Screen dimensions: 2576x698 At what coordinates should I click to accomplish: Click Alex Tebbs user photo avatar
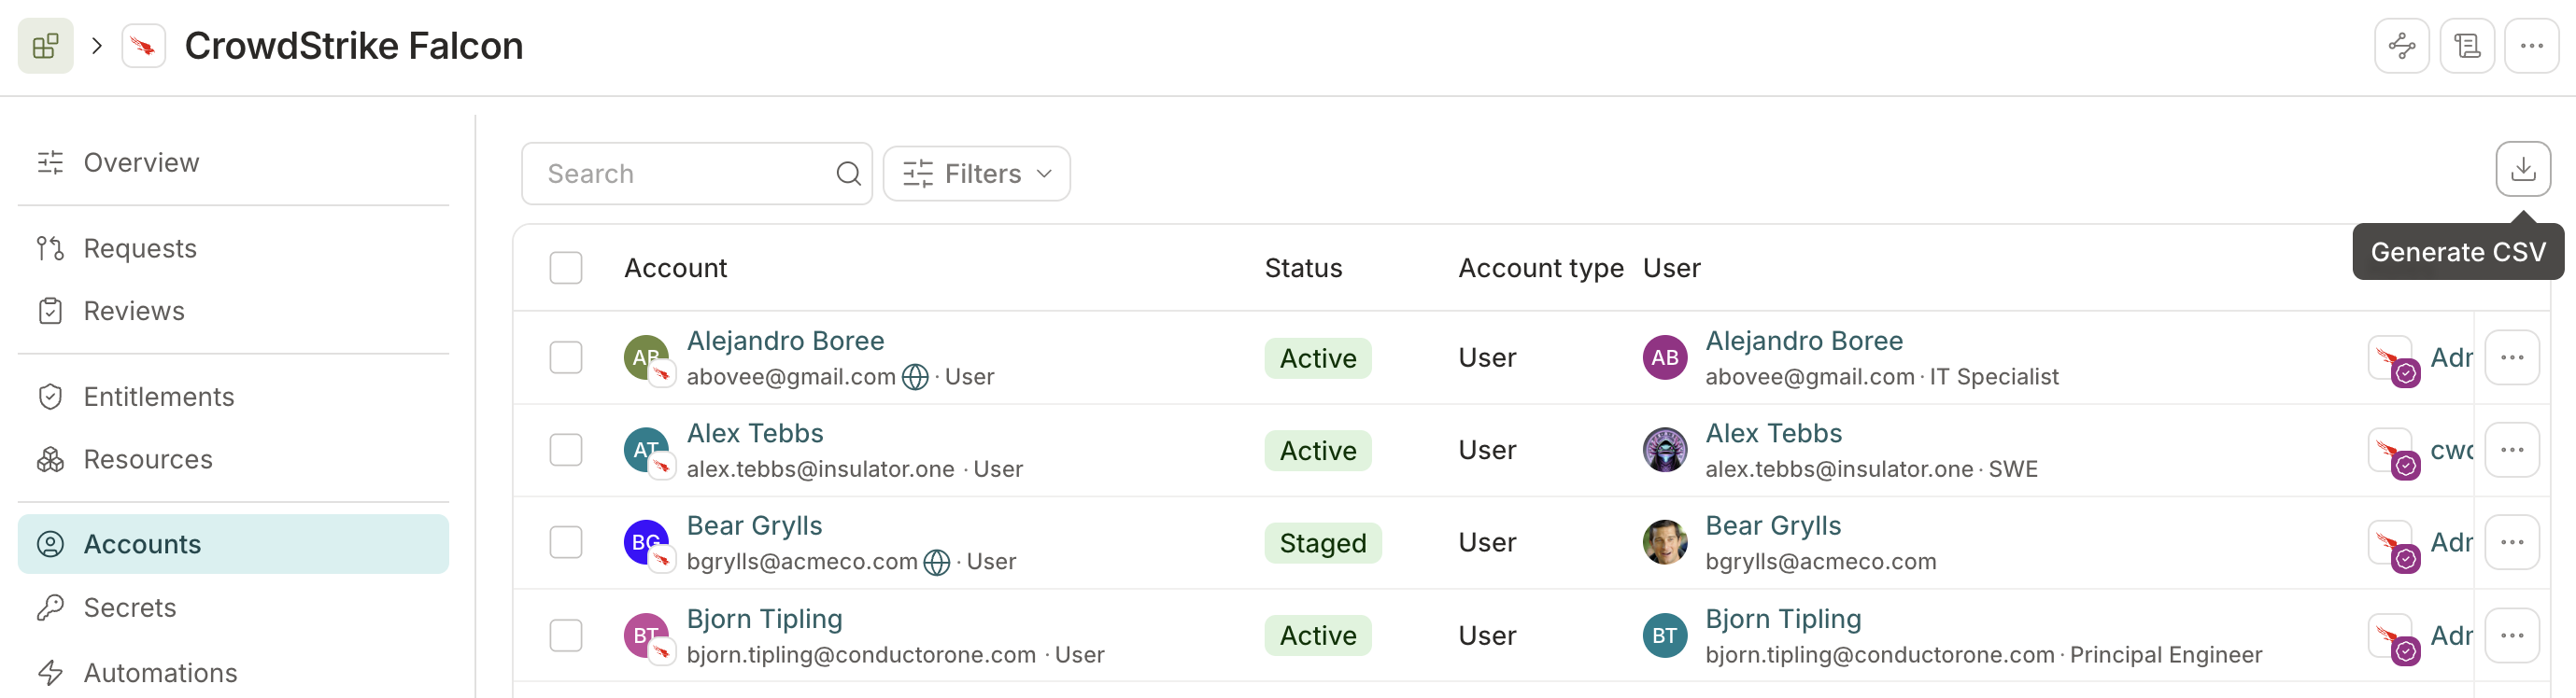pos(1665,451)
